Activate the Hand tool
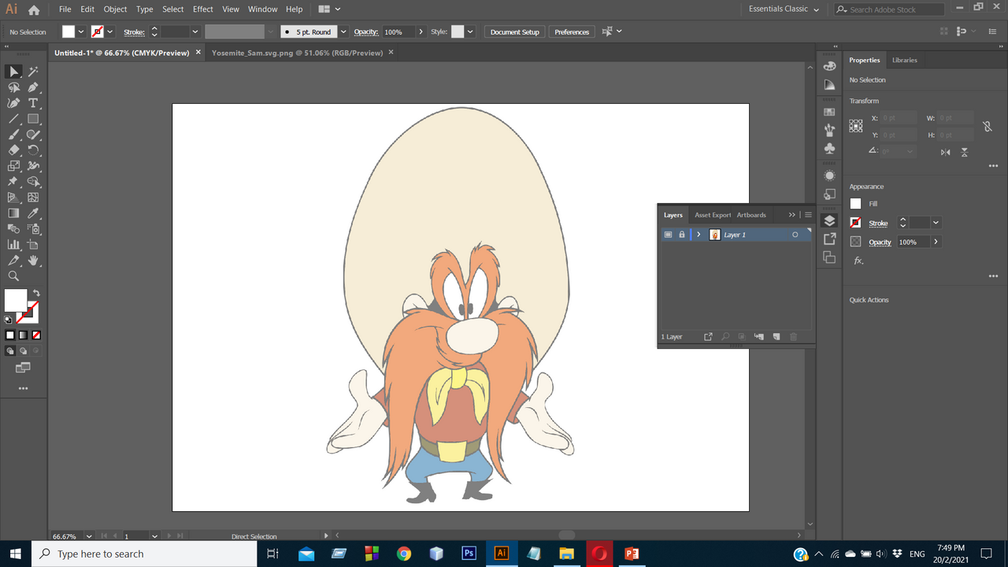Screen dimensions: 1008x567 pyautogui.click(x=33, y=260)
